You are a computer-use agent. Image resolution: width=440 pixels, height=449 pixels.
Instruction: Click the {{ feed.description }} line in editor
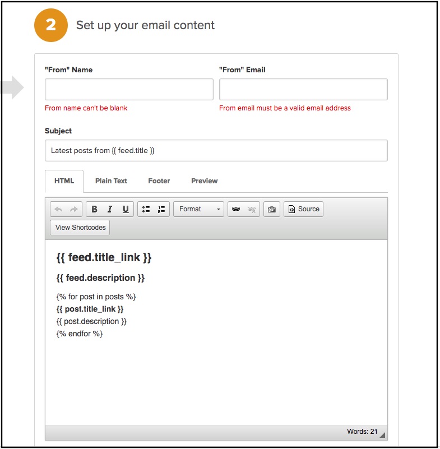100,278
